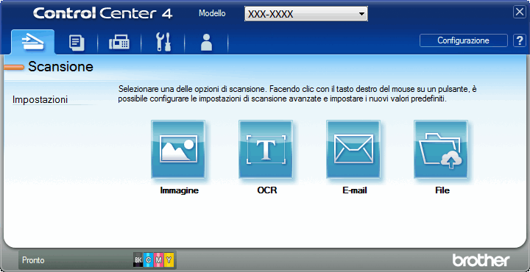
Task: Check the yellow Y ink level
Action: click(x=169, y=260)
